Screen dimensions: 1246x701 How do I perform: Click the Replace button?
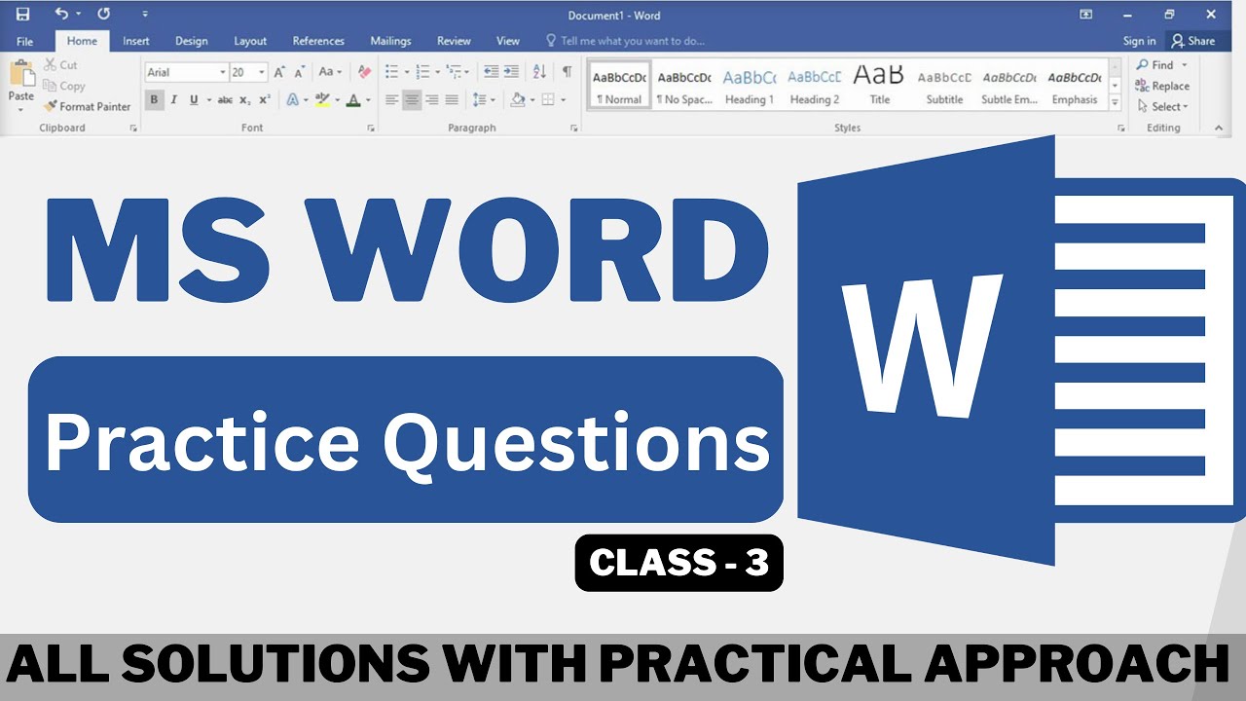pyautogui.click(x=1162, y=86)
